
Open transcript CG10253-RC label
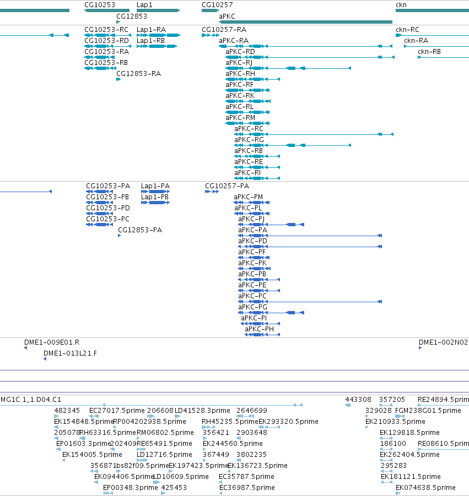[106, 29]
